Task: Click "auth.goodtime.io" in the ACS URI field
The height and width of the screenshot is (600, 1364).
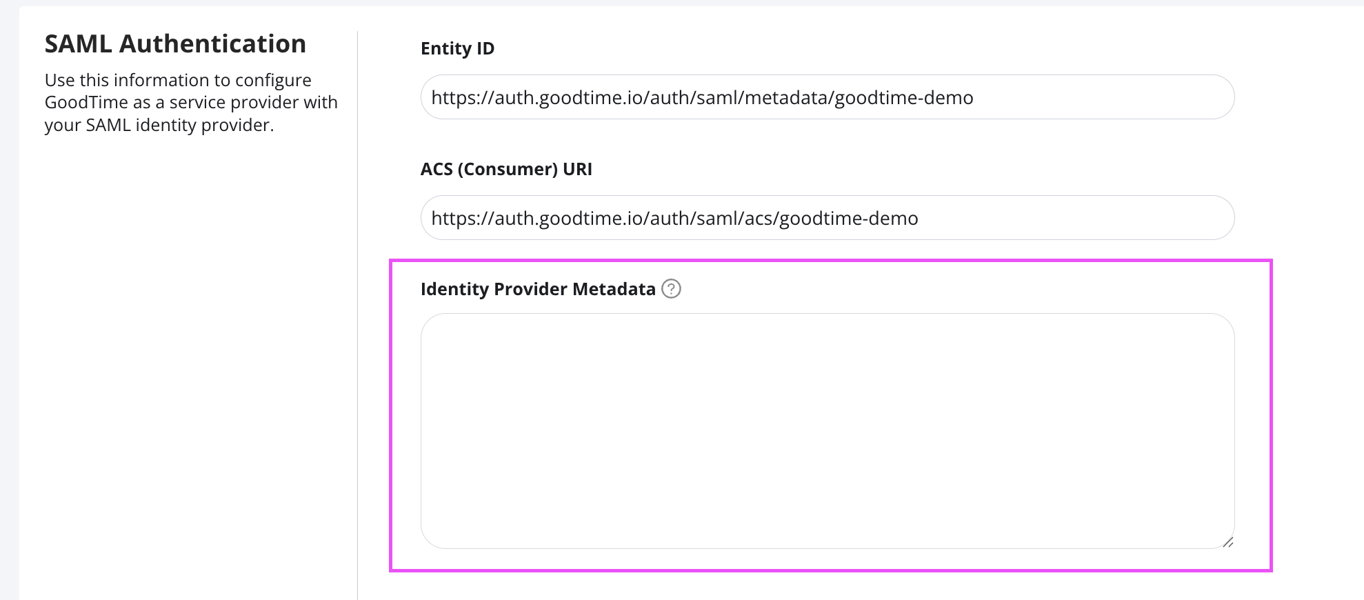Action: pos(569,219)
